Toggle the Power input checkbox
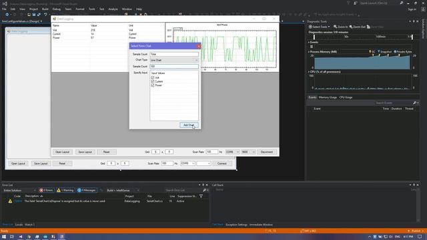The width and height of the screenshot is (427, 240). point(153,85)
